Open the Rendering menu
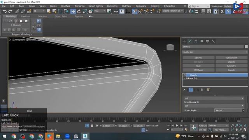 (x=112, y=6)
